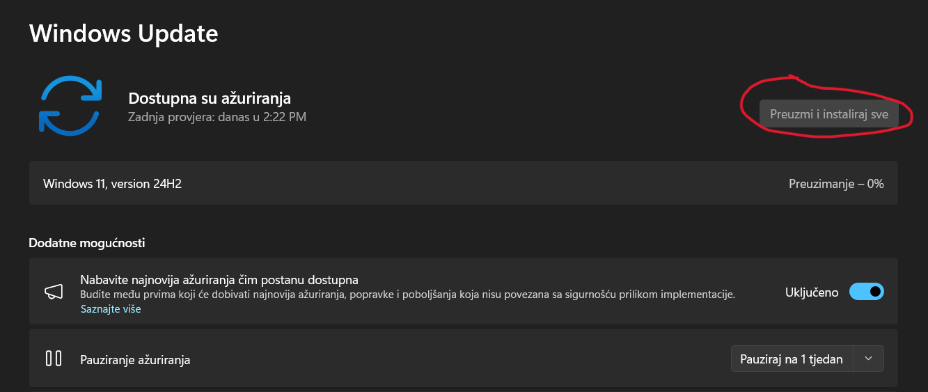Click the megaphone icon for latest updates
Image resolution: width=928 pixels, height=392 pixels.
tap(54, 291)
